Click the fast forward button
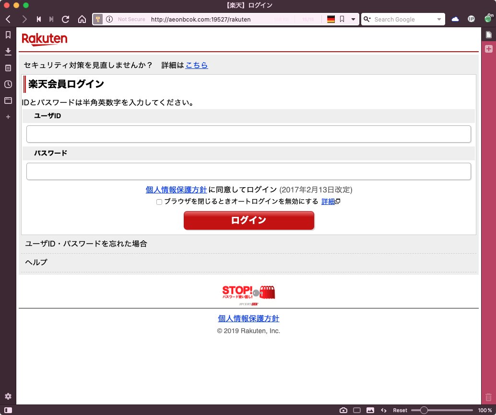Screen dimensions: 496x415 51,19
